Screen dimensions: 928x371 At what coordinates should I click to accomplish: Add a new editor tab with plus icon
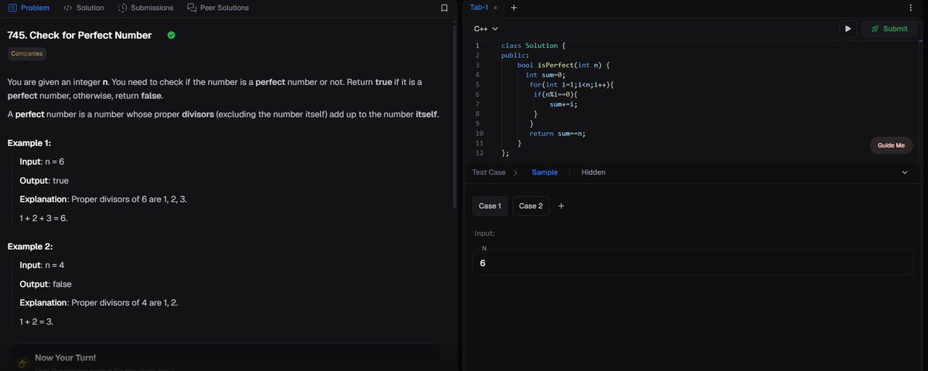point(513,8)
